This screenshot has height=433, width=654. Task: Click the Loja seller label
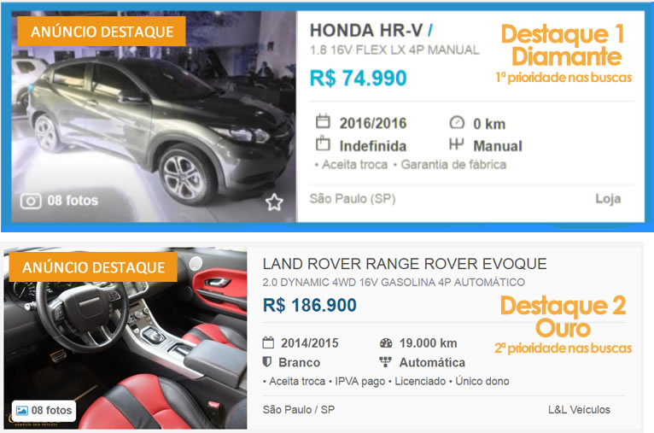point(608,198)
